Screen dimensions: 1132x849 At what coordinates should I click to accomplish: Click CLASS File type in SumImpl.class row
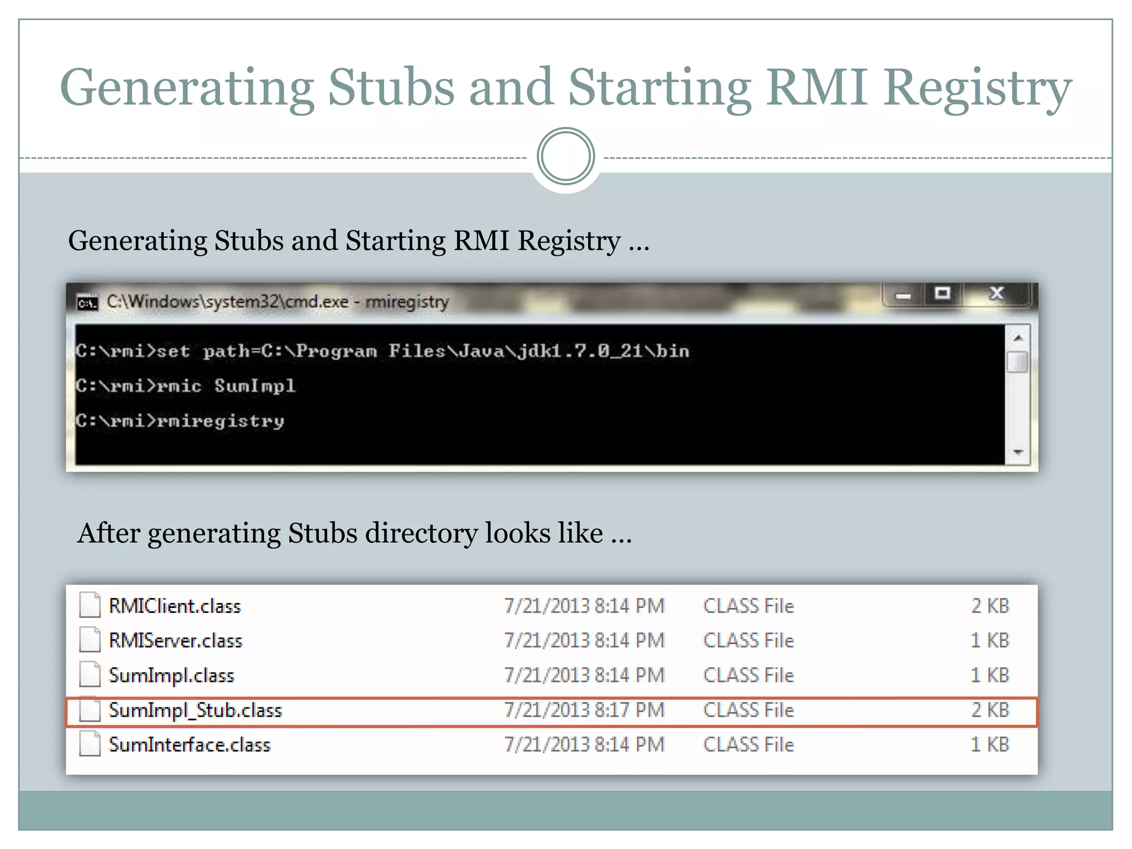tap(748, 675)
